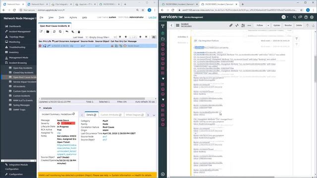Click the Refresh icon in NNMi incident toolbar
Viewport: 317px width, 178px height.
pos(54,32)
